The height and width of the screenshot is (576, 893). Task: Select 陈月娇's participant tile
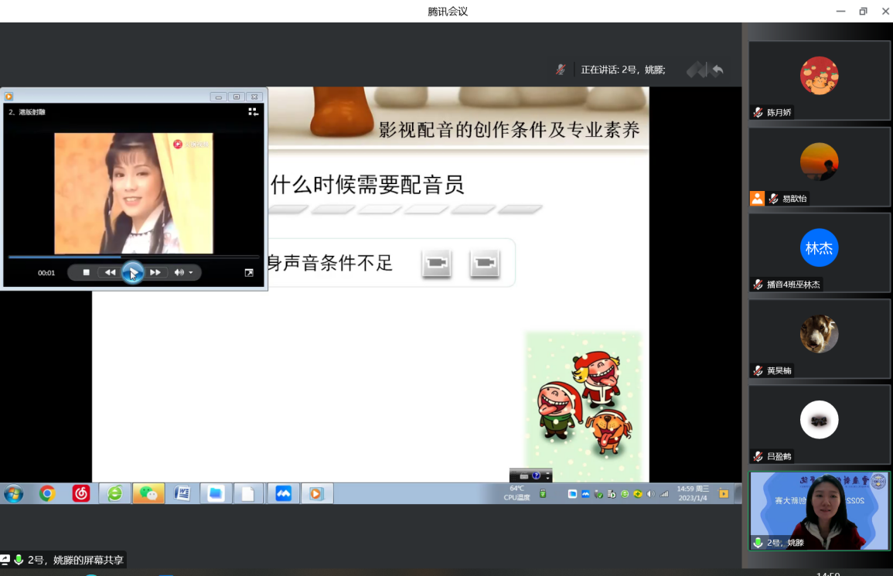pyautogui.click(x=819, y=80)
